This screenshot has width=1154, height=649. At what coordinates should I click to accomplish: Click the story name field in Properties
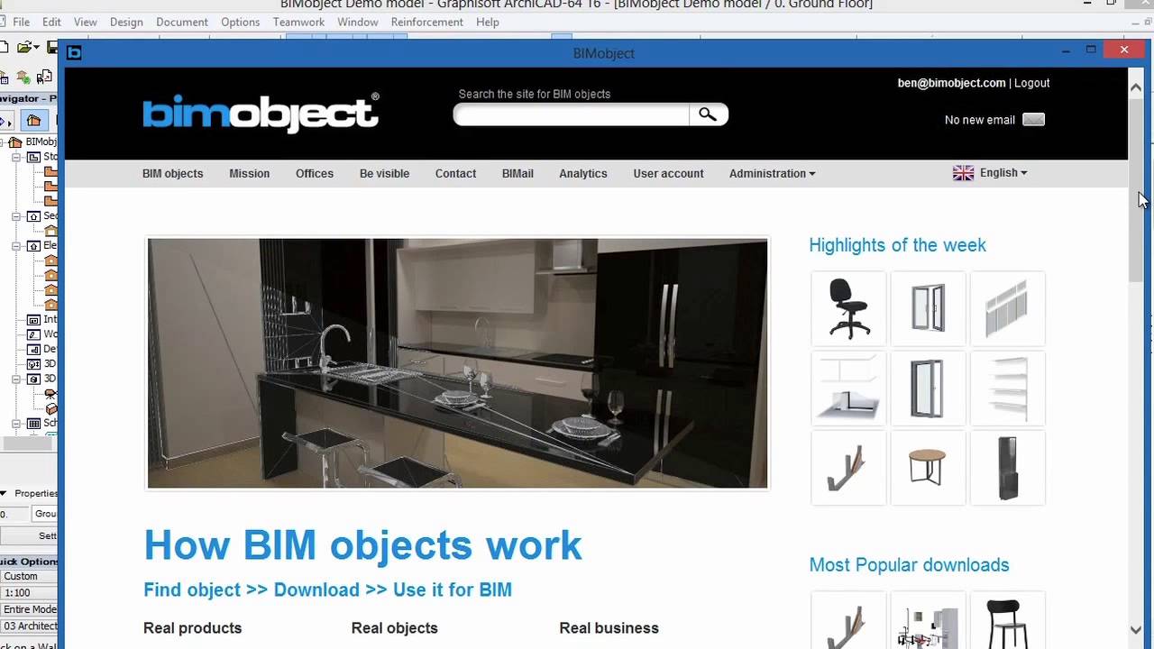click(x=45, y=514)
